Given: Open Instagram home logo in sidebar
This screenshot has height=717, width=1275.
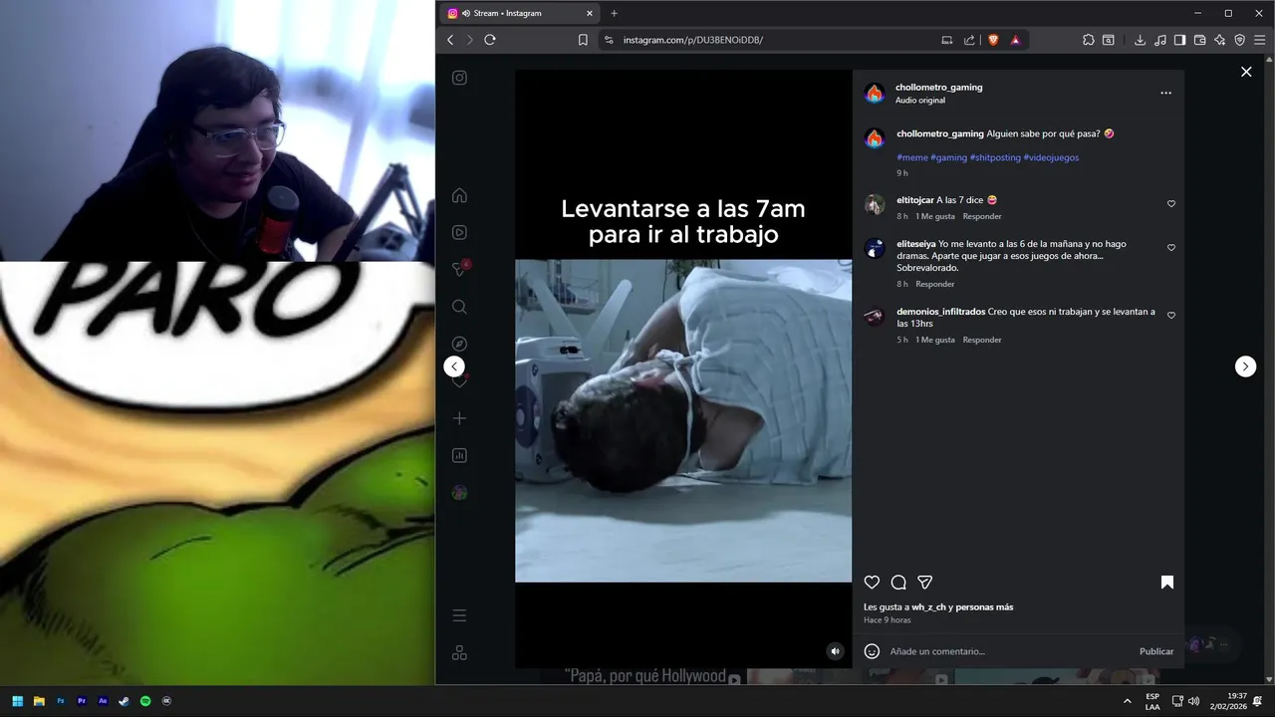Looking at the screenshot, I should tap(459, 78).
